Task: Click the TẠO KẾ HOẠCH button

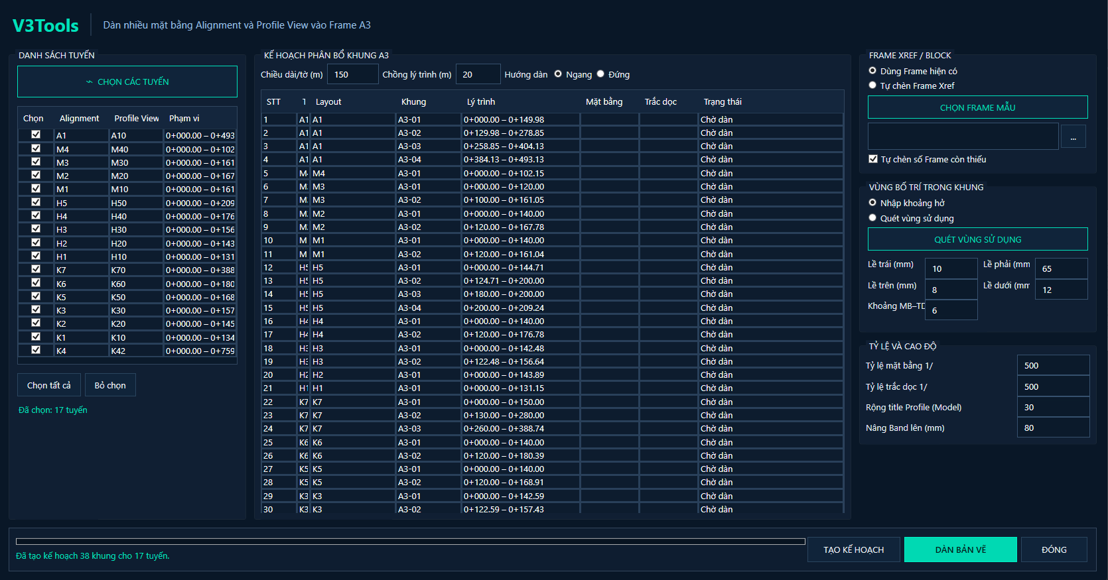Action: pos(854,550)
